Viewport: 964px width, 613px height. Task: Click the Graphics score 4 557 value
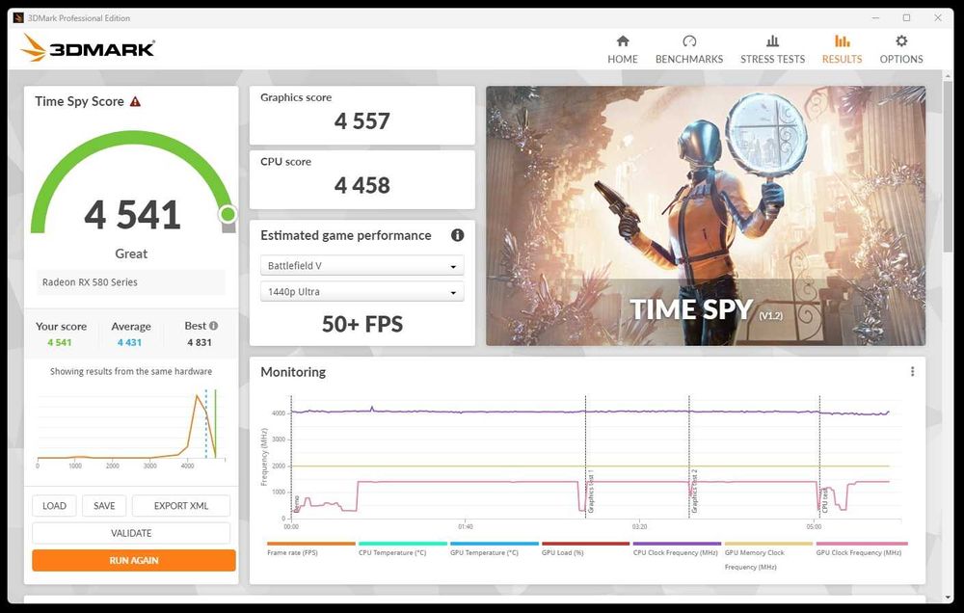pos(362,121)
